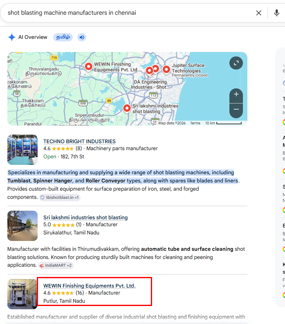Open the tbishotblast.in source chip
Image resolution: width=285 pixels, height=324 pixels.
[60, 197]
